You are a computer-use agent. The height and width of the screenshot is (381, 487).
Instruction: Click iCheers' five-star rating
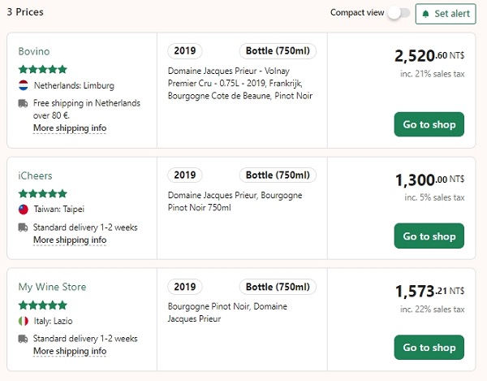(43, 193)
